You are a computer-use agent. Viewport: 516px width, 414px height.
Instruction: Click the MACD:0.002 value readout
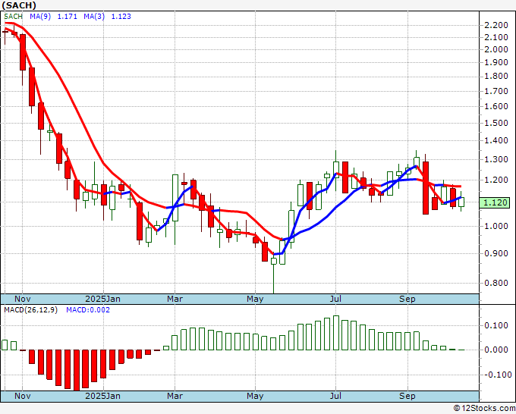tap(88, 310)
